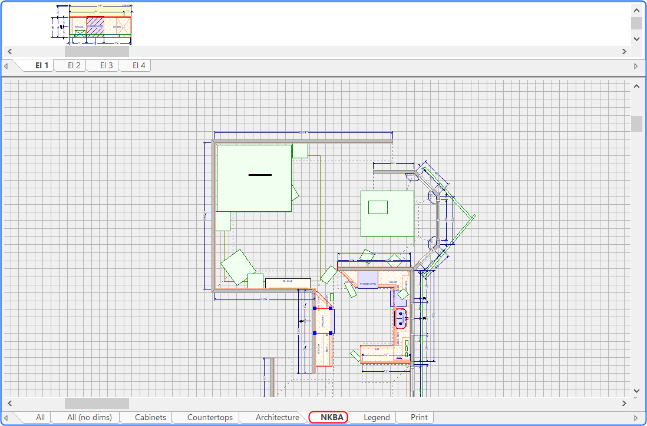
Task: Click the elevation pane right scroll arrow
Action: pyautogui.click(x=624, y=52)
